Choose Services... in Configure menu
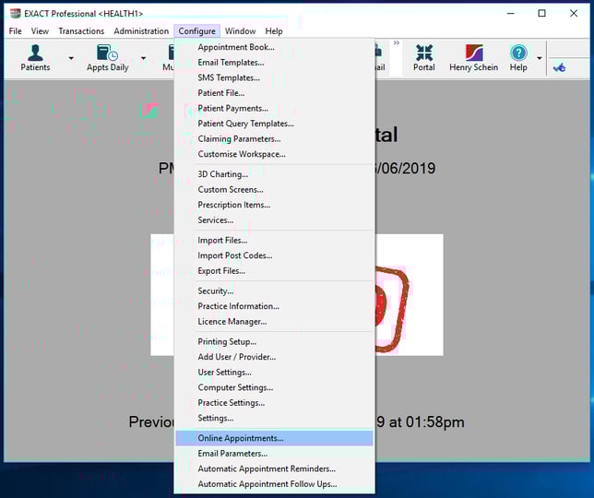 [x=274, y=220]
